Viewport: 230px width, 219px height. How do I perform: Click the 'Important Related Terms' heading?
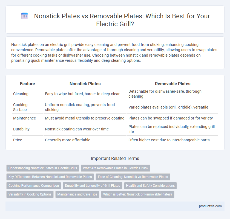115,158
